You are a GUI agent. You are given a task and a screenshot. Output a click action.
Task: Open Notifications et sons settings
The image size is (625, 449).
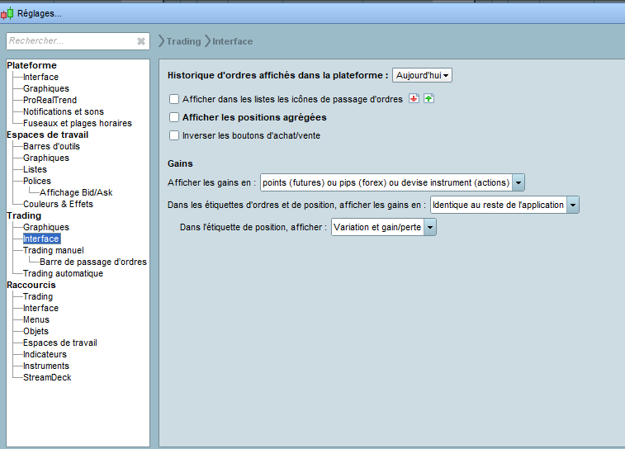click(64, 111)
